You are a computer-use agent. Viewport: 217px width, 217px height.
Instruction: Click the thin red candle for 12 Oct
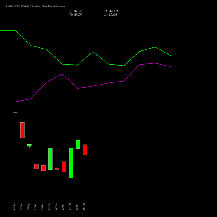(57, 169)
